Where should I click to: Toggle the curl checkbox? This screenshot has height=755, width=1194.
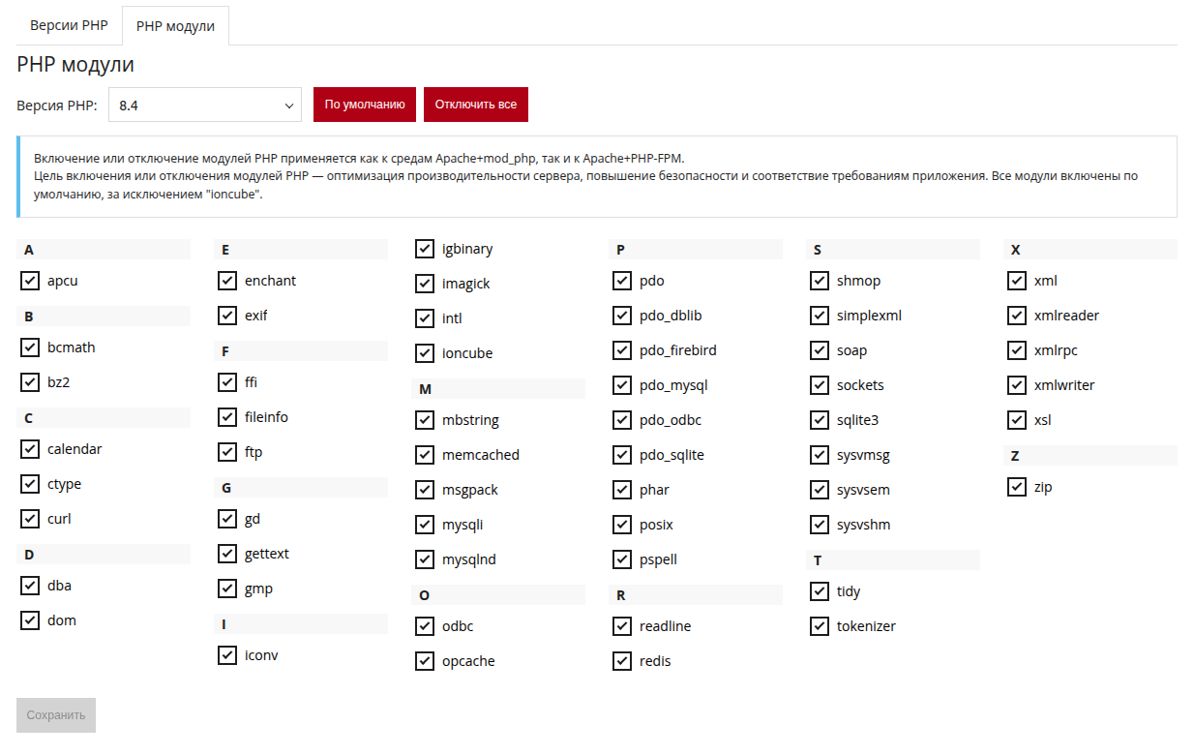[x=30, y=519]
